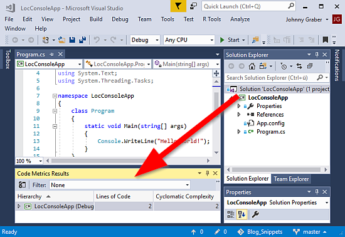The width and height of the screenshot is (345, 237).
Task: Click Solution Explorer Collapse All icon
Action: [310, 66]
